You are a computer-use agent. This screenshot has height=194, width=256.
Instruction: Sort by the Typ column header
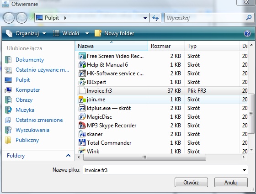212,46
